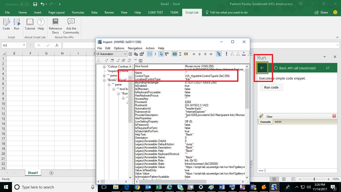Save workbook using the floppy disk icon
The width and height of the screenshot is (341, 192).
(x=35, y=4)
